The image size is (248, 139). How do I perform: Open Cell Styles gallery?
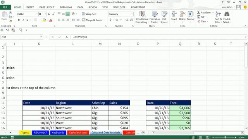[164, 17]
